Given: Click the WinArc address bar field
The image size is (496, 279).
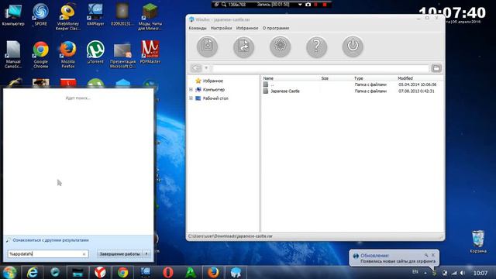Looking at the screenshot, I should coord(321,68).
